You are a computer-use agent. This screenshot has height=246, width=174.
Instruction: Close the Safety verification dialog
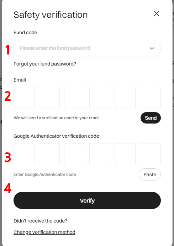[157, 14]
